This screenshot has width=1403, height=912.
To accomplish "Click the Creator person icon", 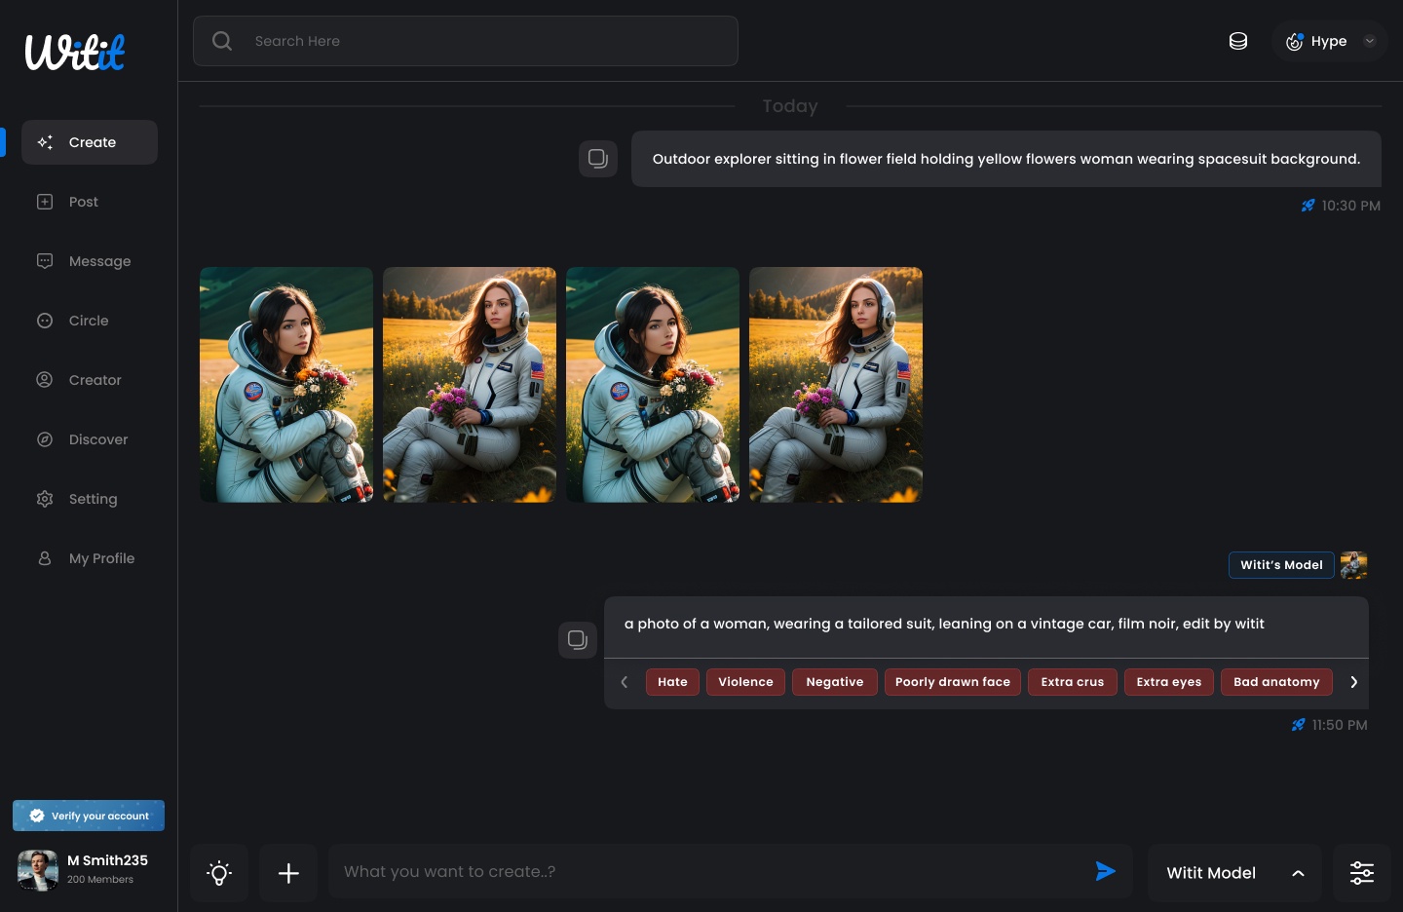I will coord(45,380).
